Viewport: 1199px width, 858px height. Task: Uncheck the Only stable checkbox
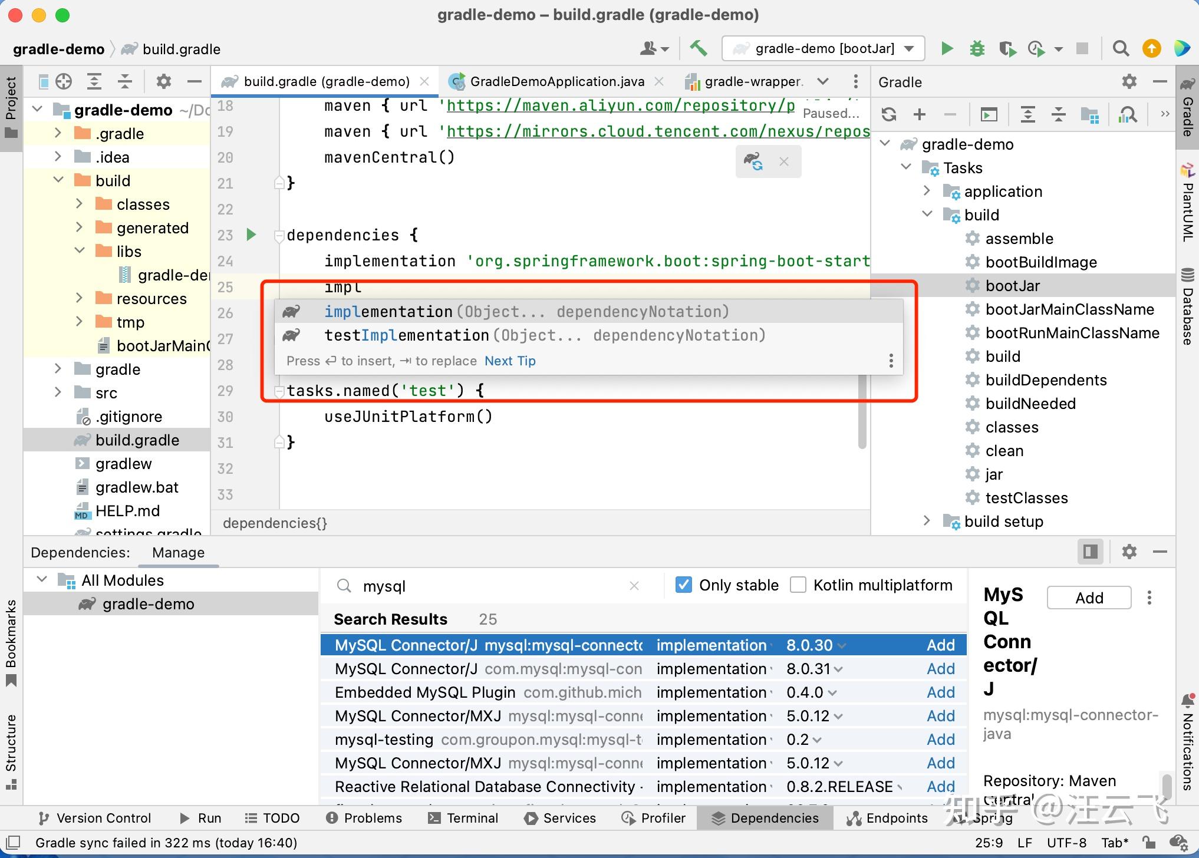tap(683, 585)
